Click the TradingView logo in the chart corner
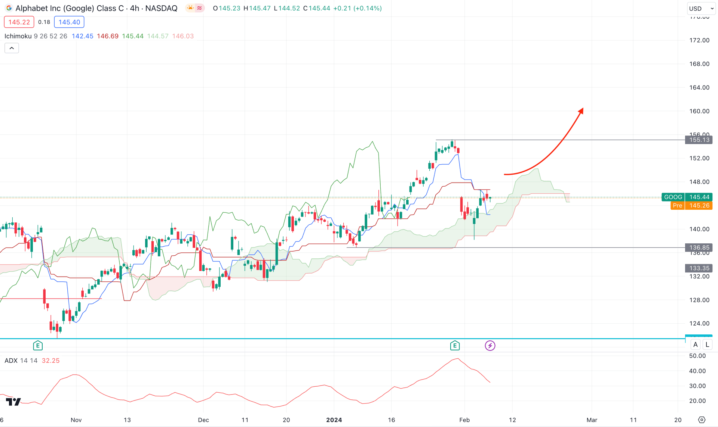Screen dimensions: 718x427 coord(13,402)
